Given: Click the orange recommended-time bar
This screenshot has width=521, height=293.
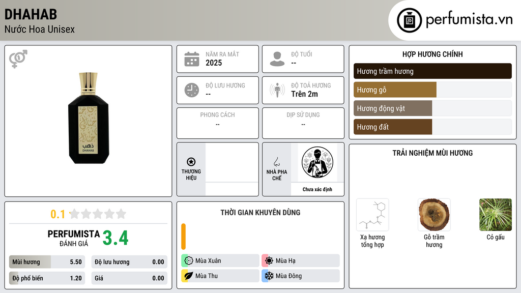Looking at the screenshot, I should pyautogui.click(x=183, y=237).
